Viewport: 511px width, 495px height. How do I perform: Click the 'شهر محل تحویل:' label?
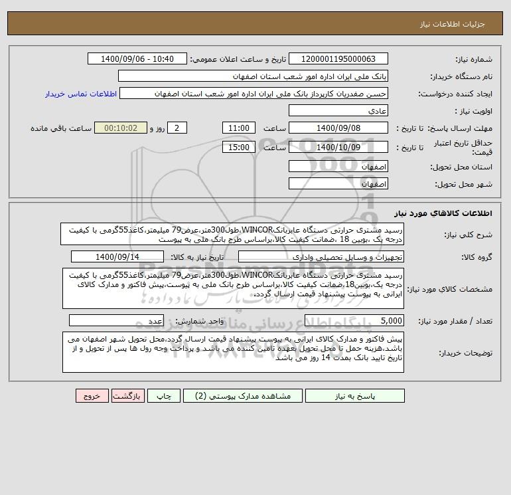pyautogui.click(x=463, y=184)
